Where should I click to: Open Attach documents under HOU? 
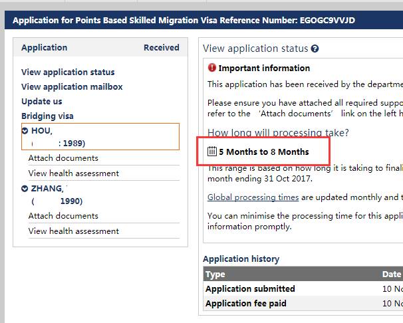tap(63, 158)
